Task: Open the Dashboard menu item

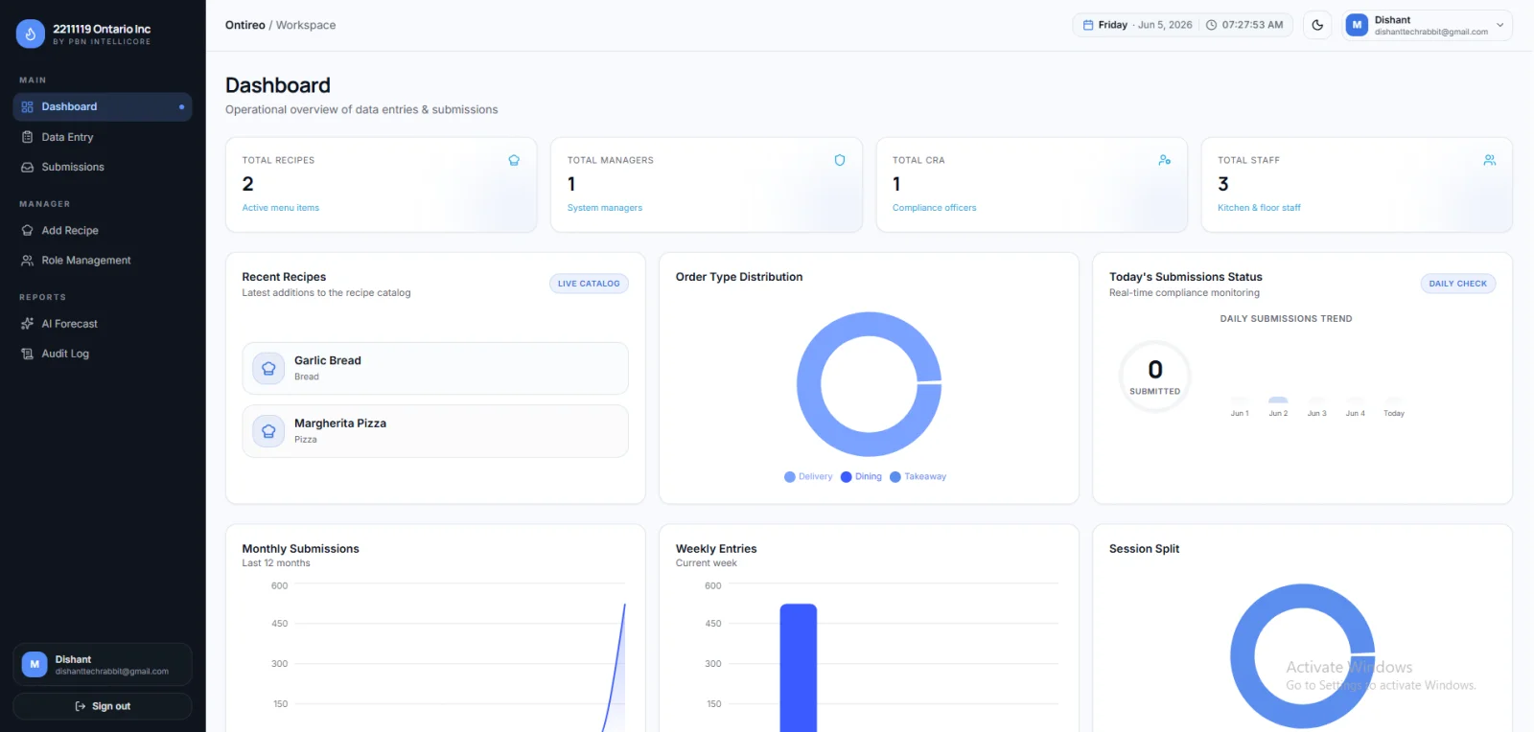Action: pyautogui.click(x=103, y=107)
